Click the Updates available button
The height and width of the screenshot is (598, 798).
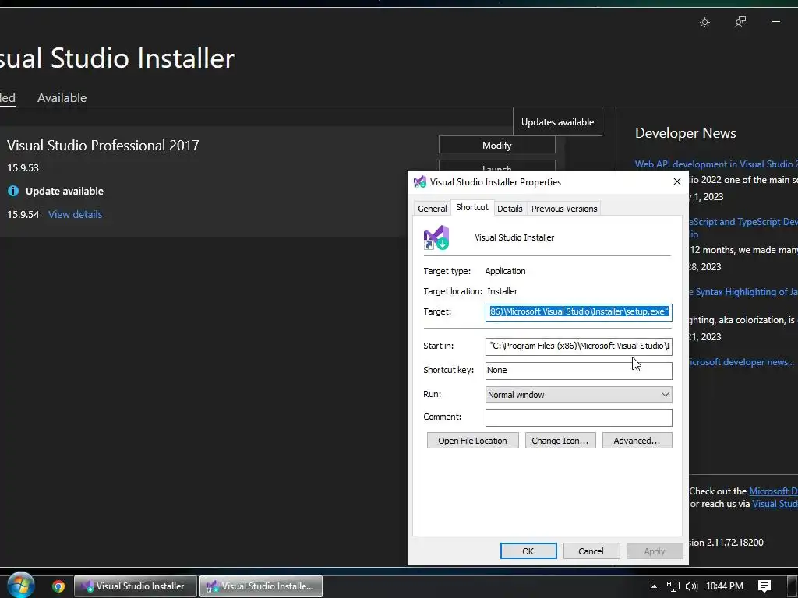(x=557, y=122)
